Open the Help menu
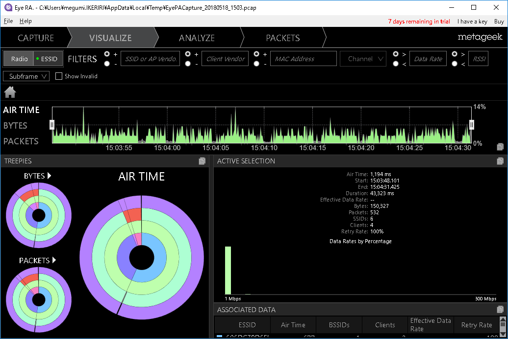This screenshot has height=339, width=508. pyautogui.click(x=25, y=21)
